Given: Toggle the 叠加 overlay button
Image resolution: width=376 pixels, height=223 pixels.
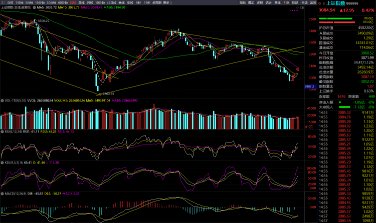Looking at the screenshot, I should click(x=251, y=2).
